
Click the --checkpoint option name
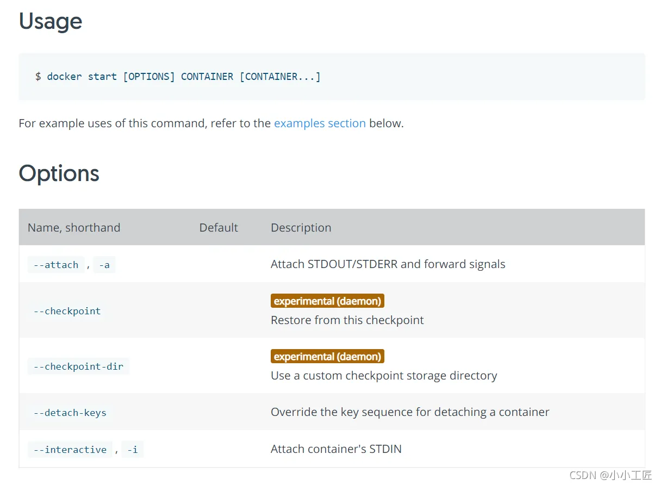tap(67, 311)
